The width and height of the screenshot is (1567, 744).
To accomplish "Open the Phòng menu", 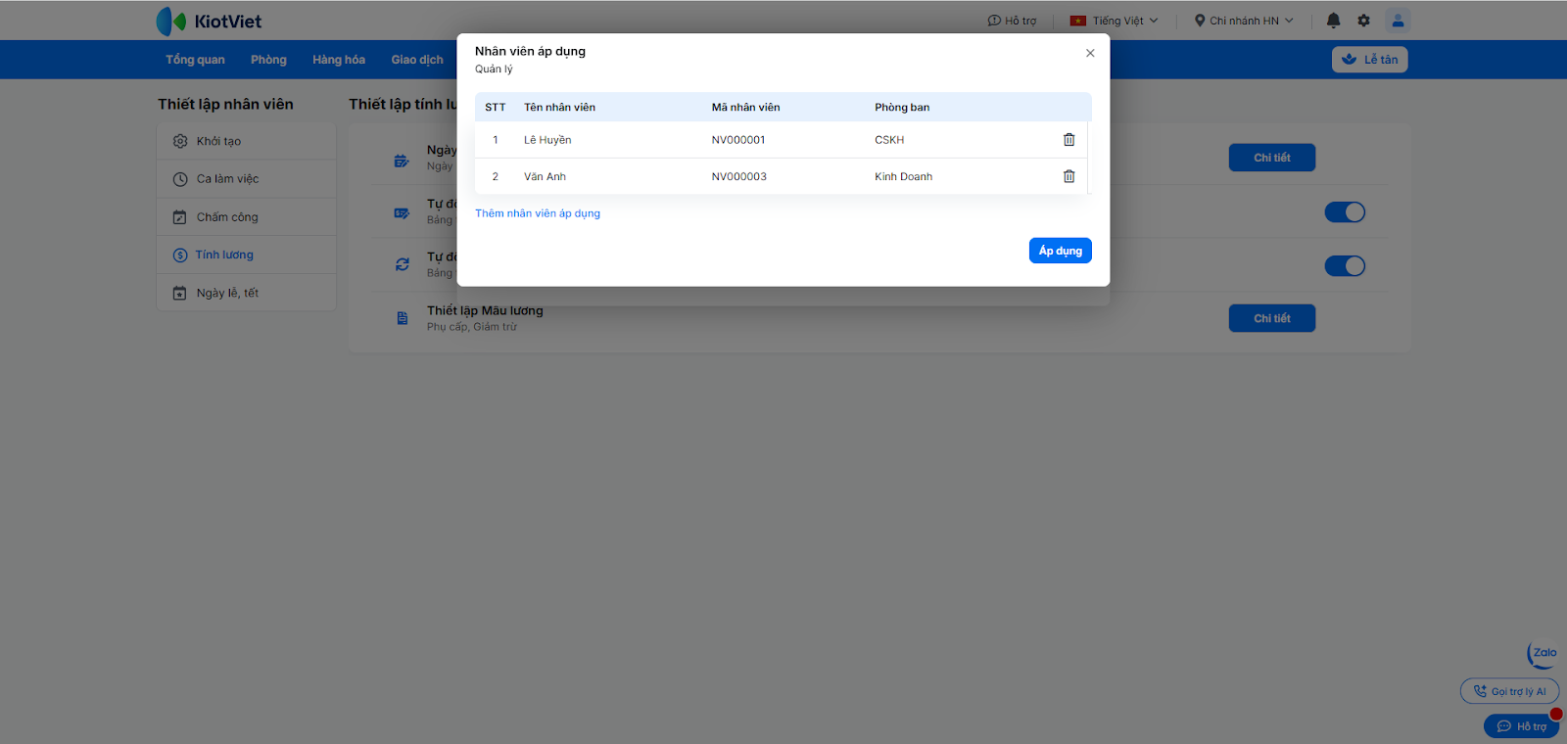I will [x=268, y=60].
